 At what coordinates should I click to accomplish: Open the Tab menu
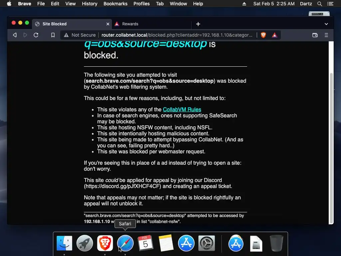[160, 4]
